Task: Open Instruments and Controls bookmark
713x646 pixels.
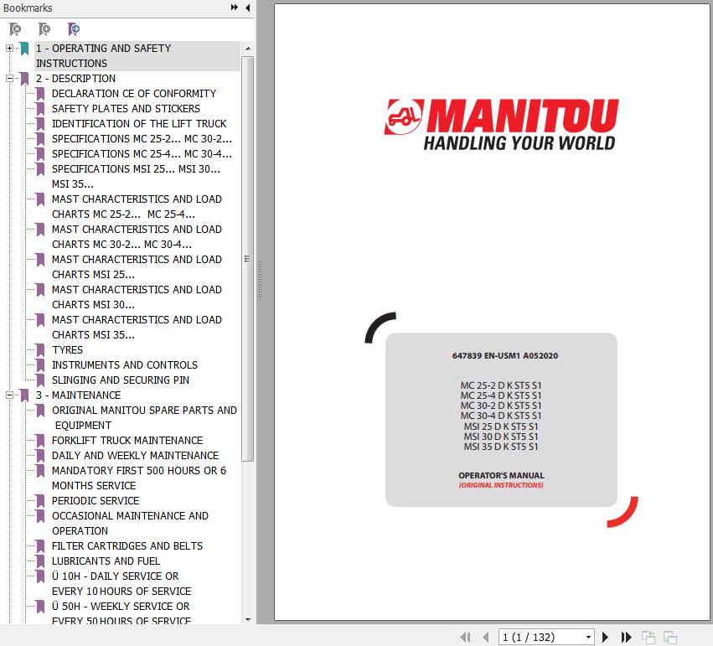Action: pos(125,364)
